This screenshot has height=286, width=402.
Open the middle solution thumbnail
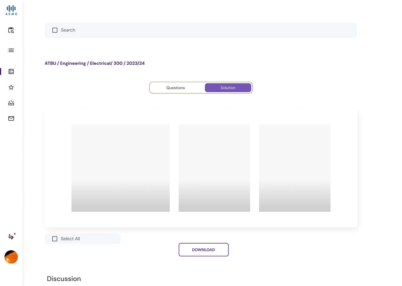pyautogui.click(x=214, y=168)
